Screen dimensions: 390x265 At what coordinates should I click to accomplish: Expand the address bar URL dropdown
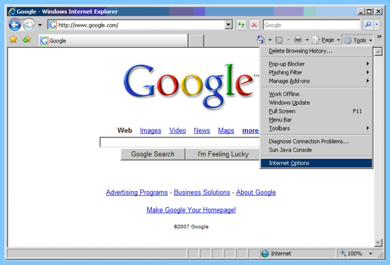pyautogui.click(x=229, y=24)
